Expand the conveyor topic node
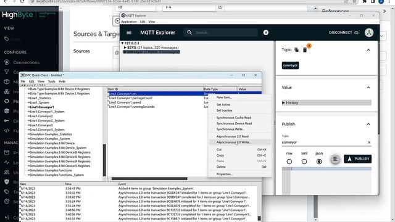395x222 pixels. (125, 52)
